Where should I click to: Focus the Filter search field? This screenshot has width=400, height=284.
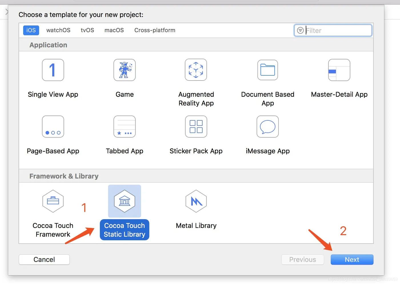[x=333, y=30]
